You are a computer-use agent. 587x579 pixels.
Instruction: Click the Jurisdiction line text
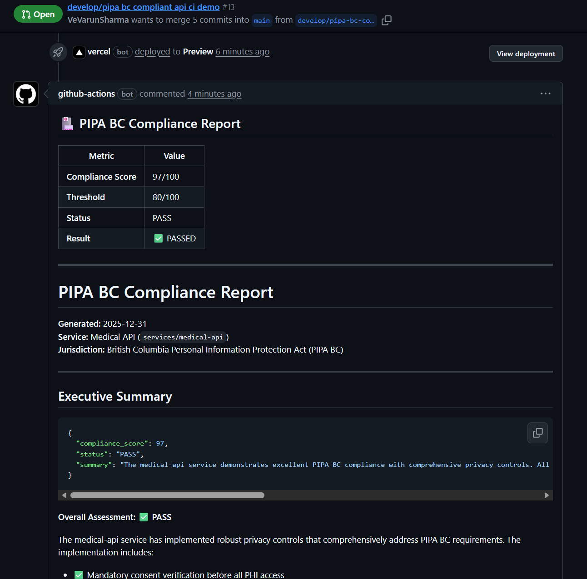click(x=201, y=350)
